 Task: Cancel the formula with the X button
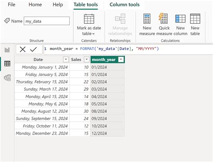click(22, 49)
